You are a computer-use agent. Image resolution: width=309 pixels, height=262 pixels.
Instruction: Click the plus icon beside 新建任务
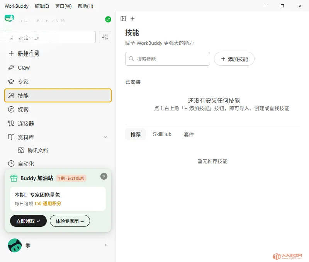click(x=11, y=53)
